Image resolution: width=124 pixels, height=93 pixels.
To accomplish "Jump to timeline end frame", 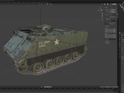I will (51, 87).
